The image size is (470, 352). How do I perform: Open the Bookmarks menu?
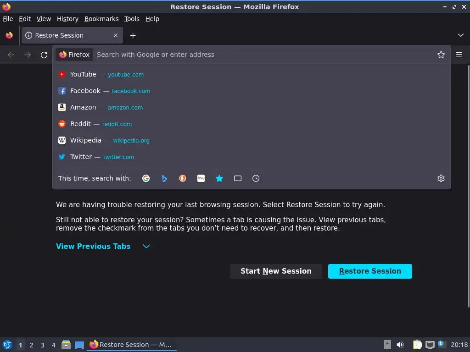101,19
